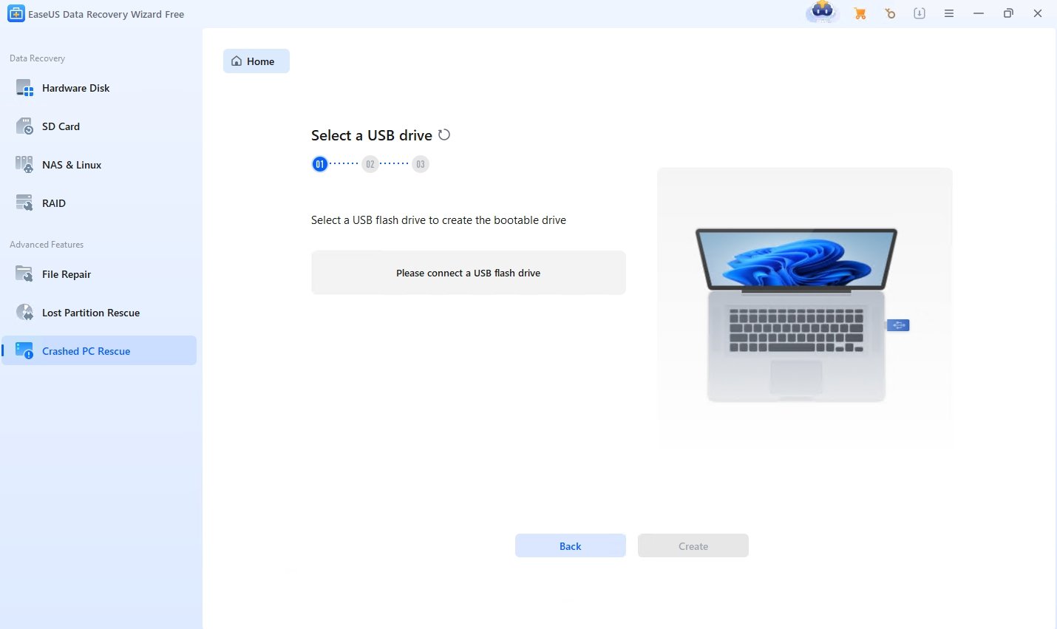Click step 01 indicator circle
This screenshot has height=629, width=1057.
tap(319, 164)
